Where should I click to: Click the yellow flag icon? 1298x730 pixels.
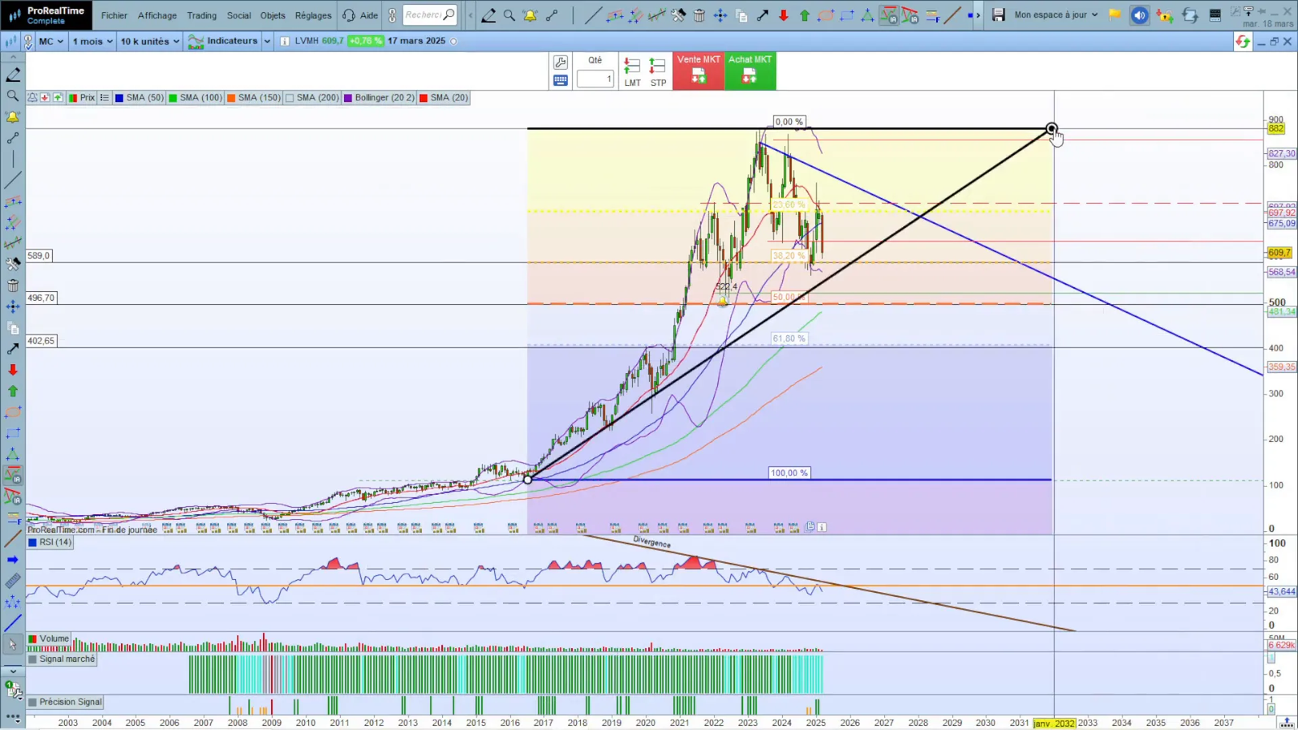[1115, 15]
